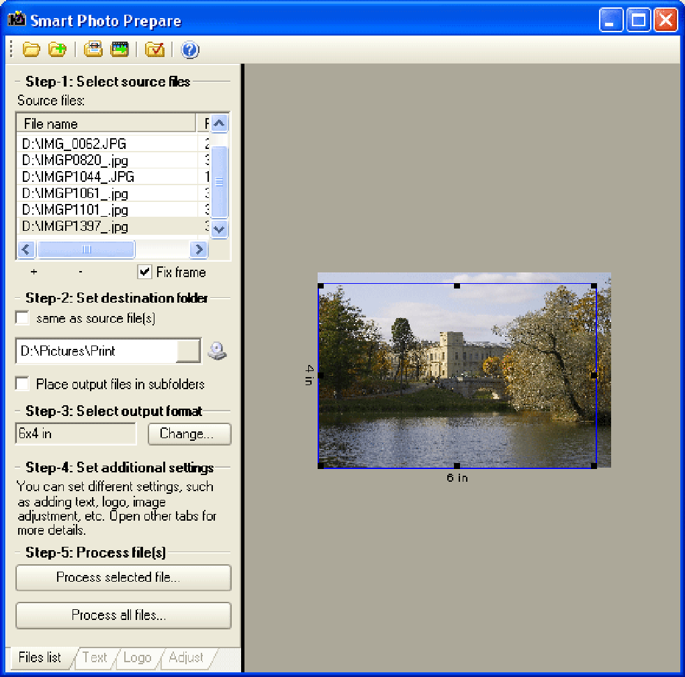Open Help via the question mark icon
Viewport: 685px width, 677px height.
[x=190, y=49]
